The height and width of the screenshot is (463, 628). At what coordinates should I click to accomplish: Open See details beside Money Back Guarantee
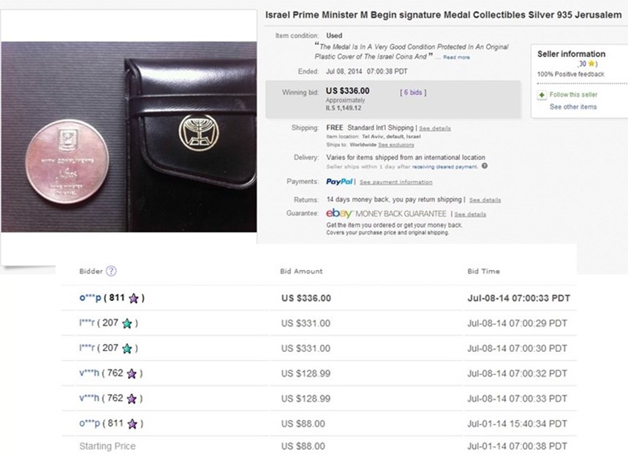click(x=470, y=214)
